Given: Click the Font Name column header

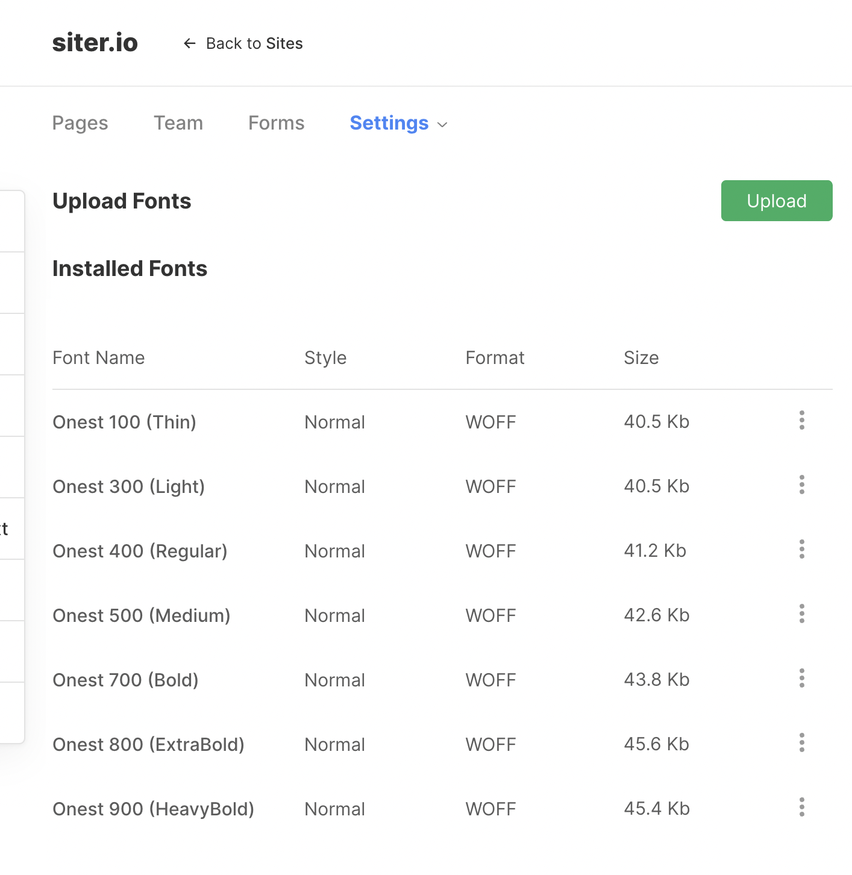Looking at the screenshot, I should (x=99, y=358).
